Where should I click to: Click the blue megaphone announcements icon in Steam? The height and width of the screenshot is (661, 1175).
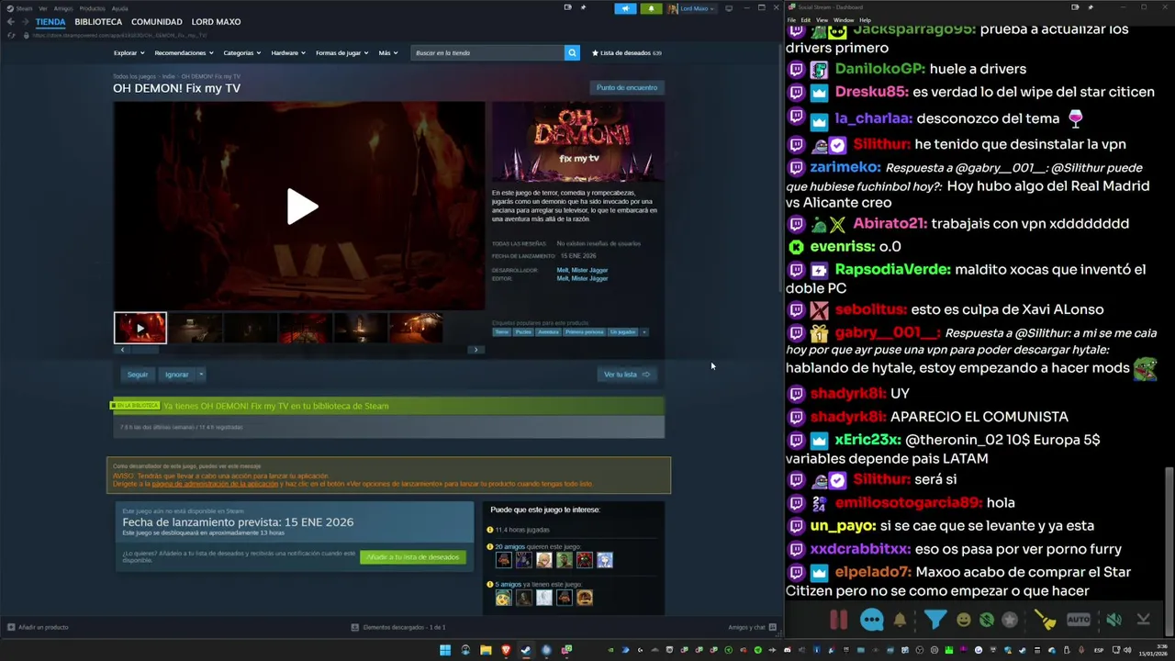(625, 8)
